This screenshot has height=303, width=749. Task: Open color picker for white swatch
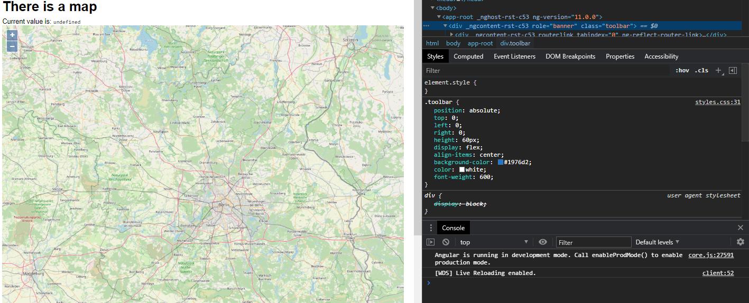462,169
